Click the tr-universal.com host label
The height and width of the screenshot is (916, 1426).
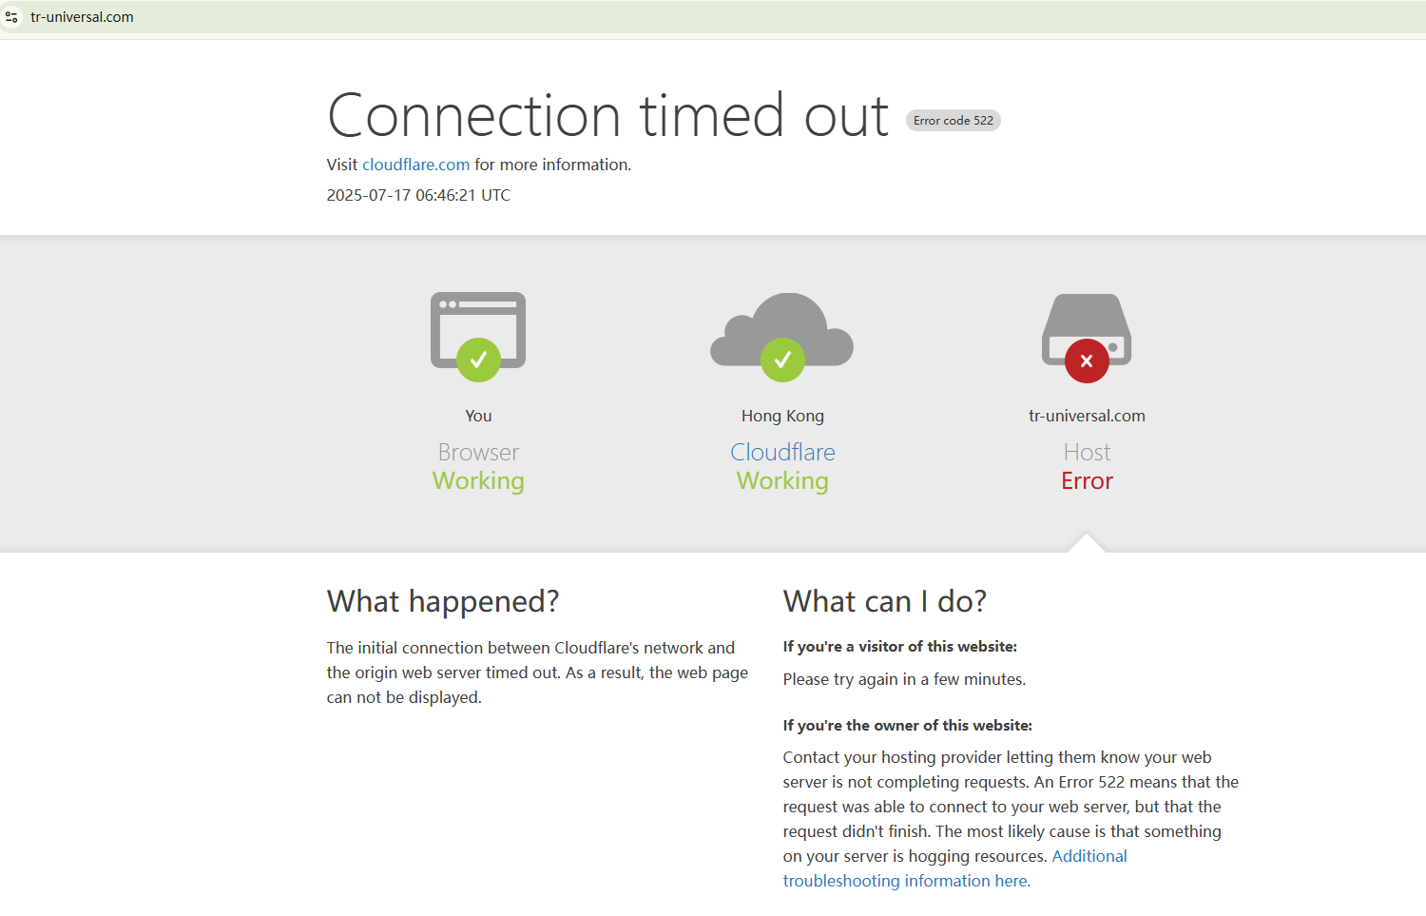[x=1087, y=416]
